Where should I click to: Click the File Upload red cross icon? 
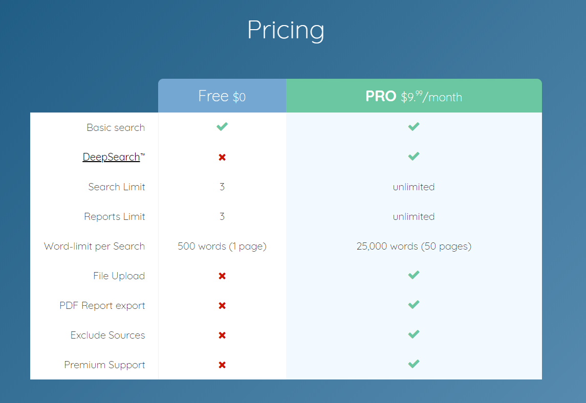pyautogui.click(x=222, y=276)
